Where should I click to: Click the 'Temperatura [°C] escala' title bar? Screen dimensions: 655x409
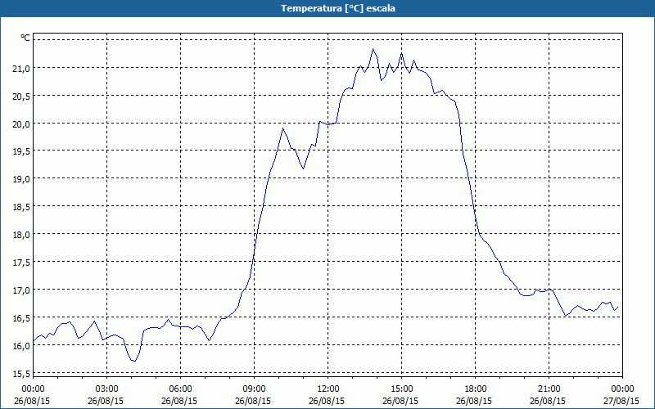327,8
